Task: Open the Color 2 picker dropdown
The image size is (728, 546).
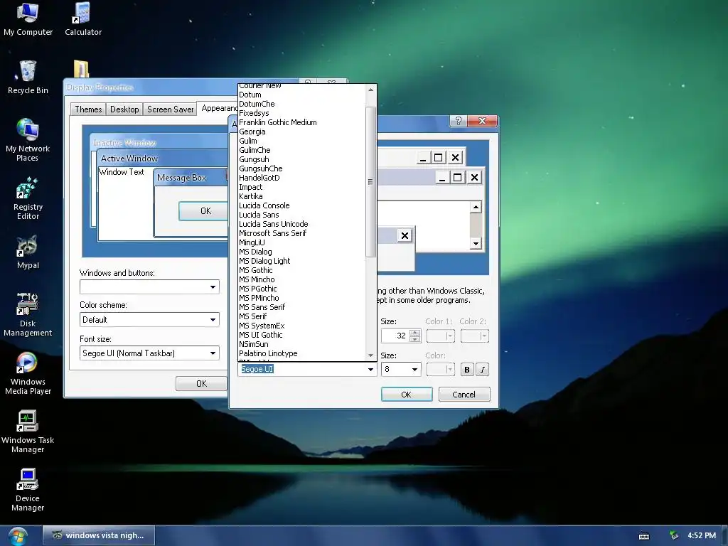Action: pyautogui.click(x=475, y=336)
